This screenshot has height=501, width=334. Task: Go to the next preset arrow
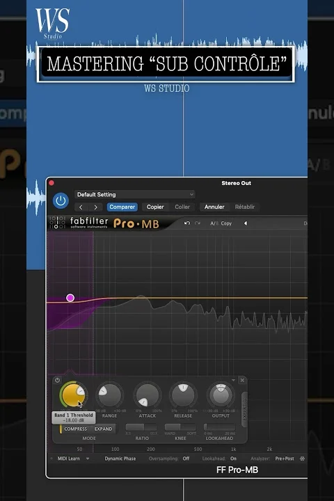pyautogui.click(x=95, y=207)
